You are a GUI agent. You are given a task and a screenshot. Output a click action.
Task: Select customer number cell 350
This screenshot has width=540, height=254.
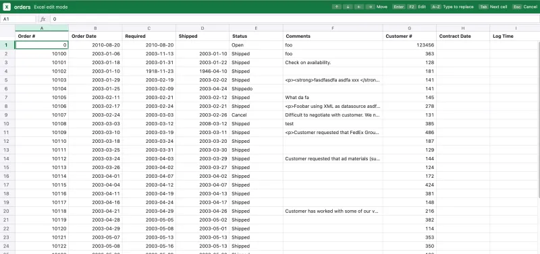point(410,246)
